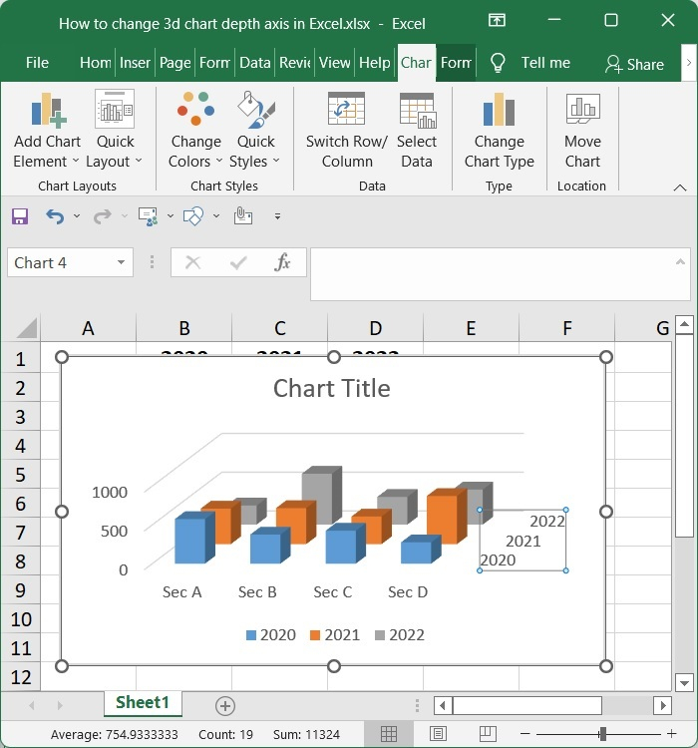The width and height of the screenshot is (698, 748).
Task: Save the workbook with the floppy icon
Action: (20, 216)
